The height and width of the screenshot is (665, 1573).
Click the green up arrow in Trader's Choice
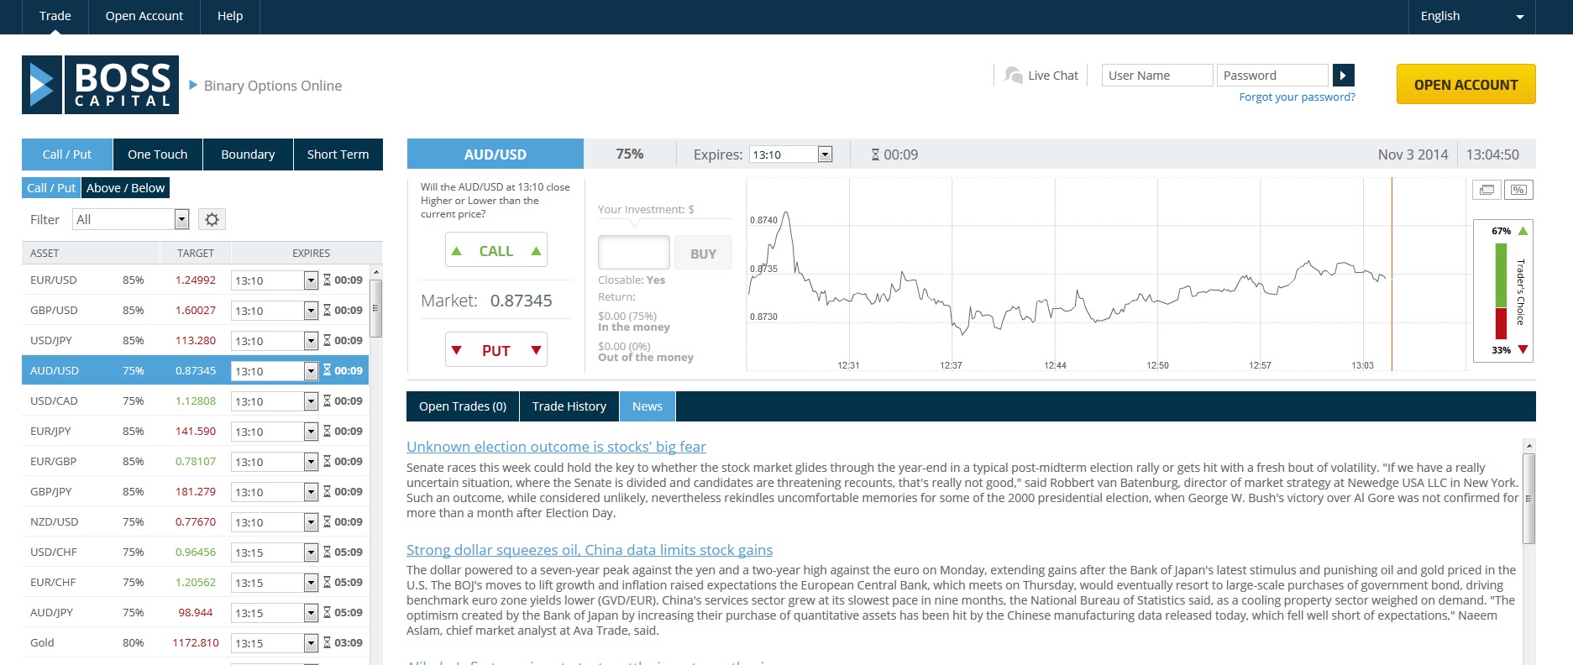click(1523, 231)
